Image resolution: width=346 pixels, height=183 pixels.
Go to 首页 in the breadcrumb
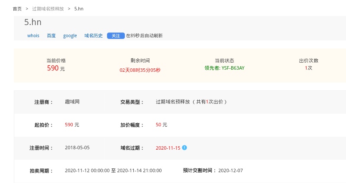coord(17,9)
